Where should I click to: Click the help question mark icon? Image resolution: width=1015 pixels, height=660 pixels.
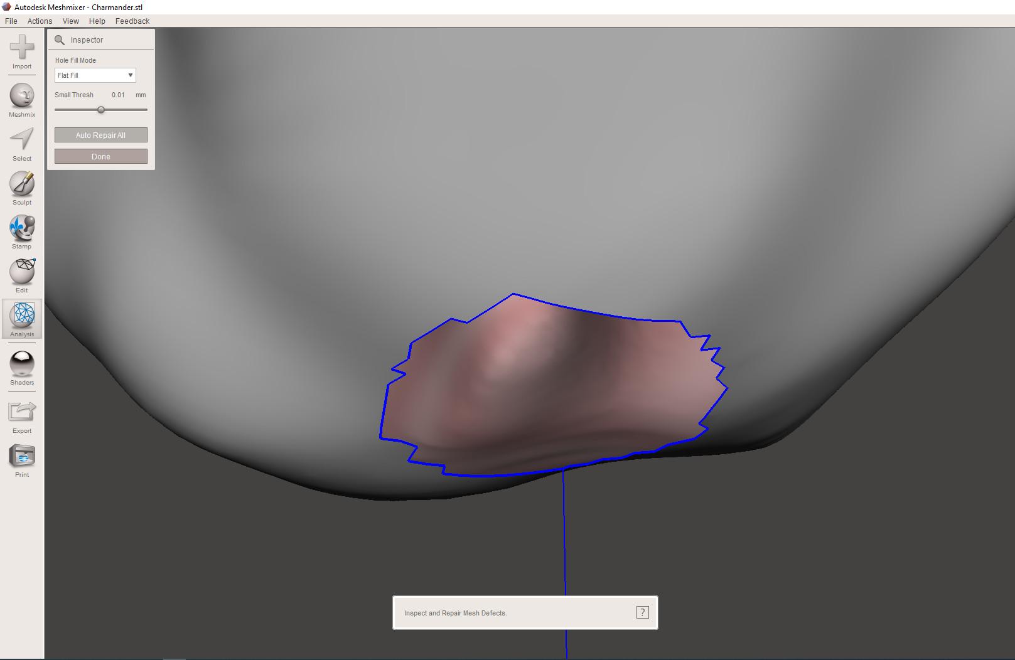tap(642, 612)
